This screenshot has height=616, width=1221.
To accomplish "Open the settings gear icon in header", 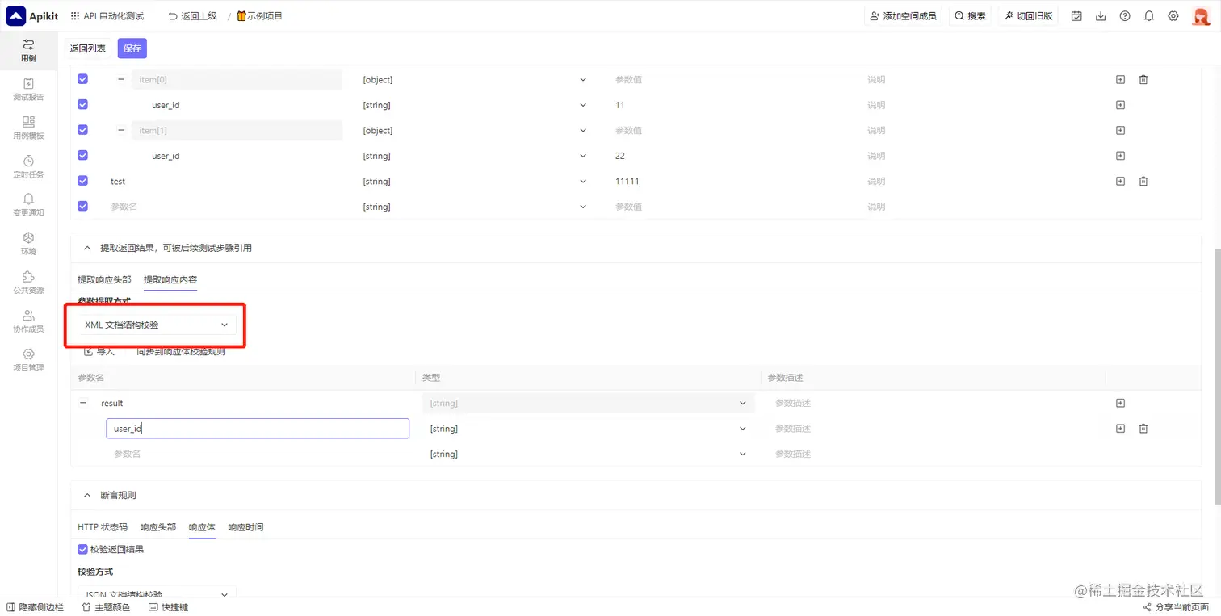I will coord(1173,16).
